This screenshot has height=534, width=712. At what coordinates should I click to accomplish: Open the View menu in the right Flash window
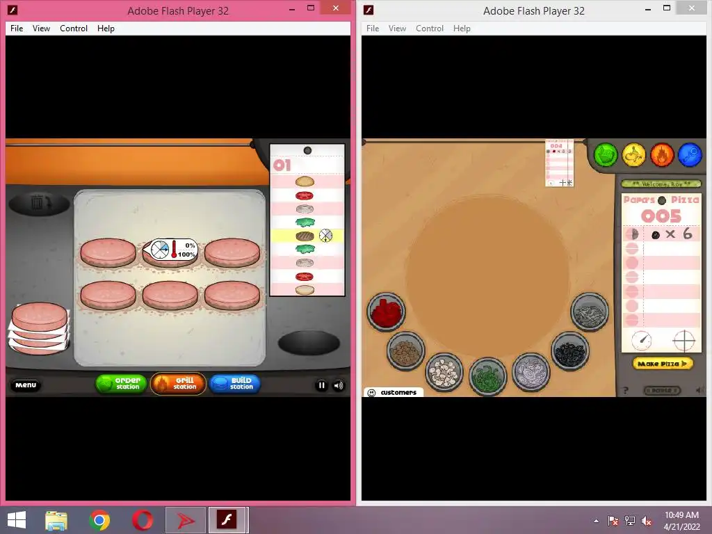point(397,28)
